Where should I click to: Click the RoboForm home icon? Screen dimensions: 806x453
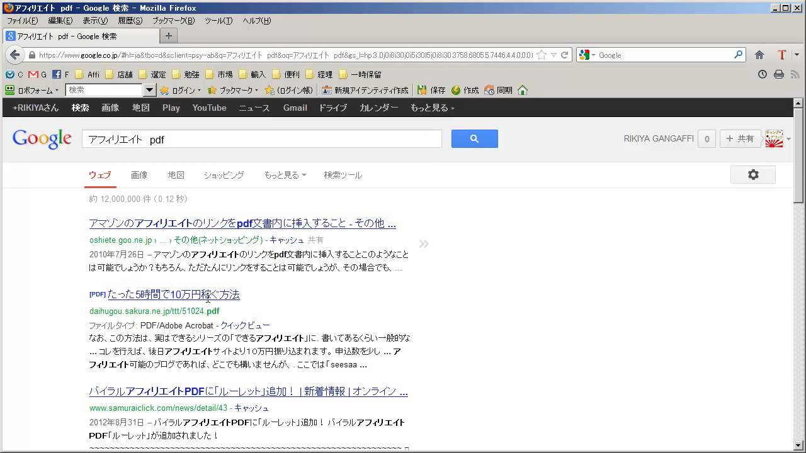pos(522,90)
